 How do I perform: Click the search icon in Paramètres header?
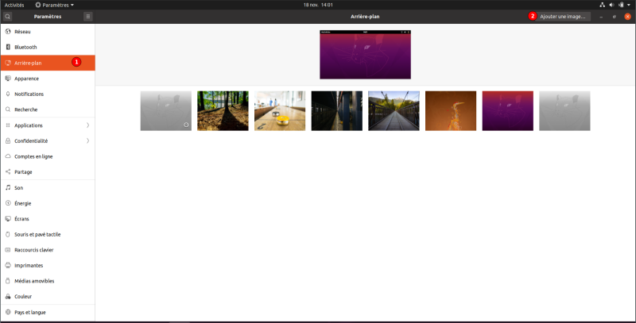point(7,17)
